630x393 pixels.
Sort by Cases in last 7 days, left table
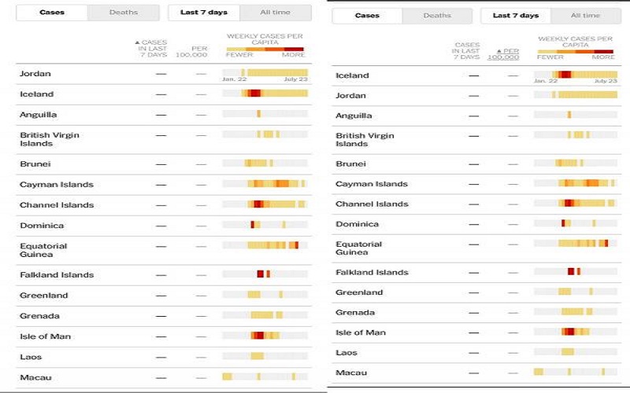point(151,48)
